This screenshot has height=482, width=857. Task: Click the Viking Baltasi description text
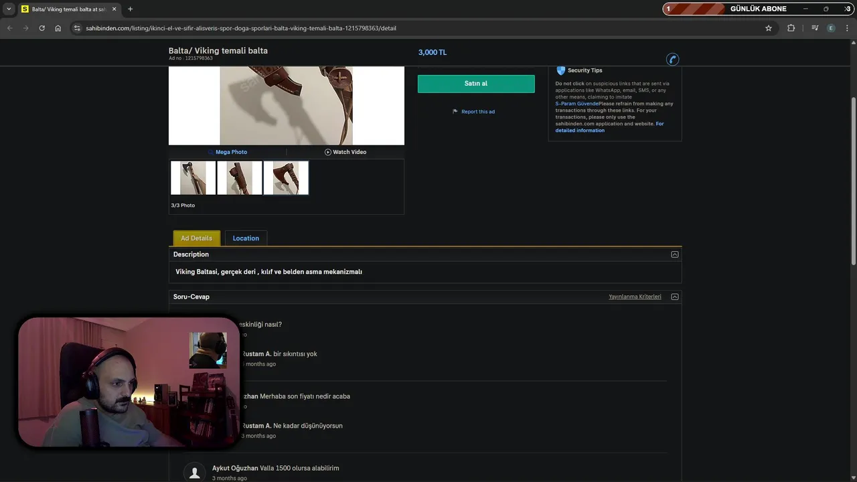(268, 272)
